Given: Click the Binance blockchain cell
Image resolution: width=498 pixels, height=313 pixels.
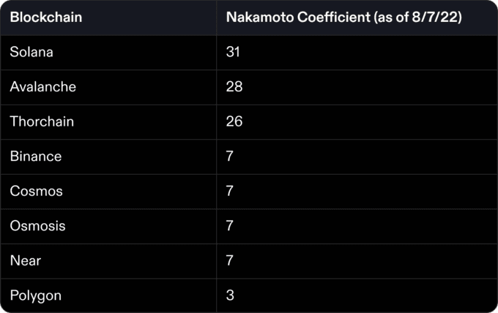Looking at the screenshot, I should [x=36, y=156].
